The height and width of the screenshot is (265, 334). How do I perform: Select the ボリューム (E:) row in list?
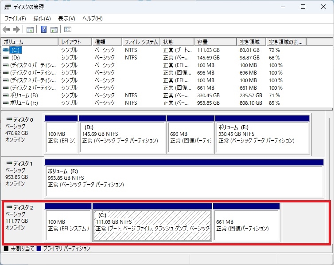coord(153,95)
